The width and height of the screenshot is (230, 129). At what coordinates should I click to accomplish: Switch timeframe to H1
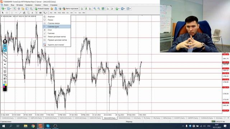[x=67, y=13]
